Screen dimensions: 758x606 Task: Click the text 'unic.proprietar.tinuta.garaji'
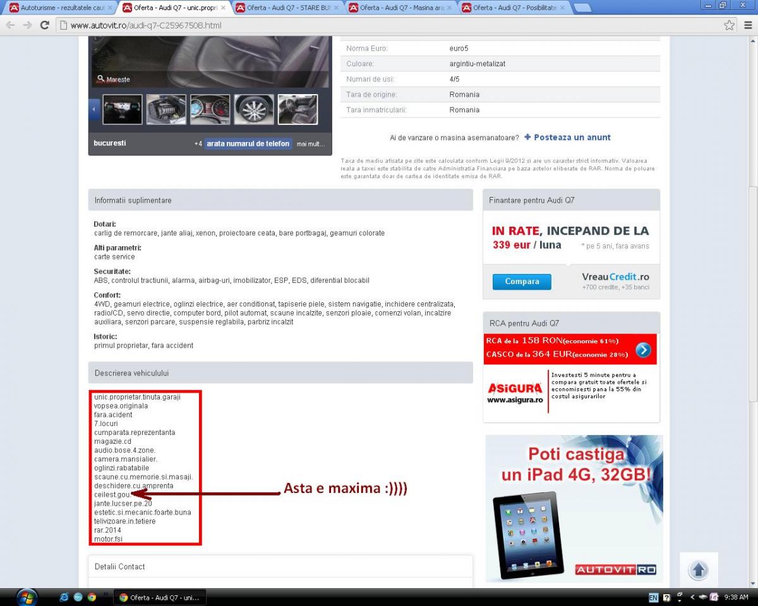click(137, 397)
